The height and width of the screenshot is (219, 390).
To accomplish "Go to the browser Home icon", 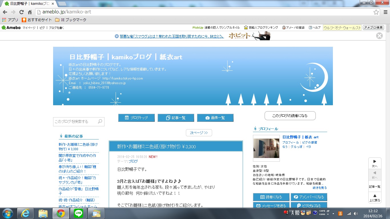I will pos(30,12).
